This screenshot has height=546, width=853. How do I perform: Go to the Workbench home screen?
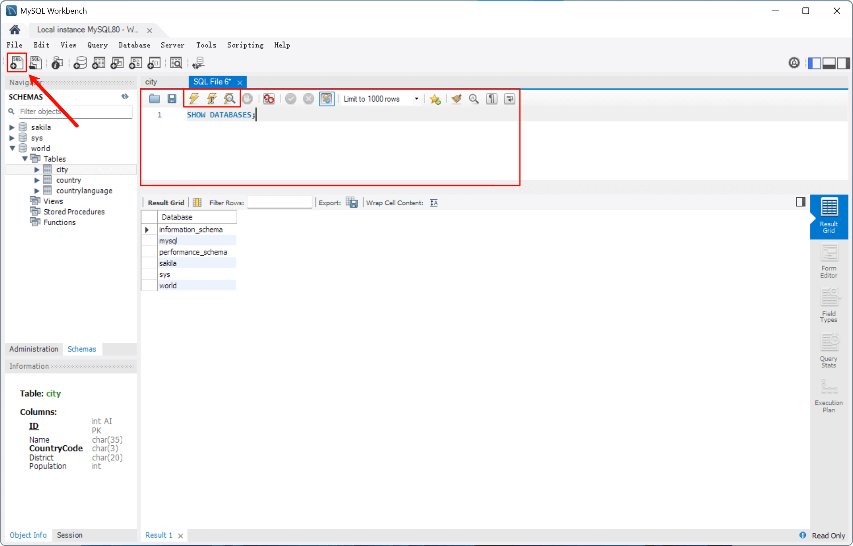point(15,29)
